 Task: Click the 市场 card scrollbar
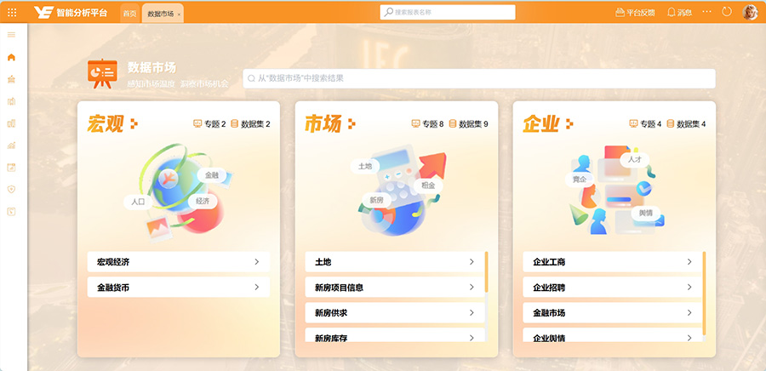point(487,272)
